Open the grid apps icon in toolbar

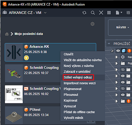point(109,13)
